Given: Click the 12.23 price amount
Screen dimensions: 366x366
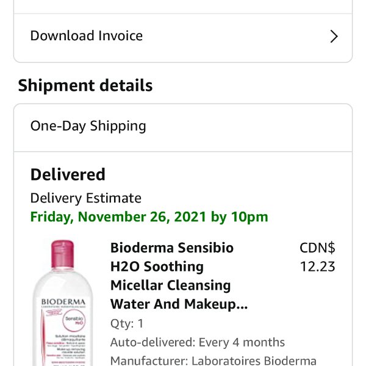Looking at the screenshot, I should pyautogui.click(x=317, y=267).
